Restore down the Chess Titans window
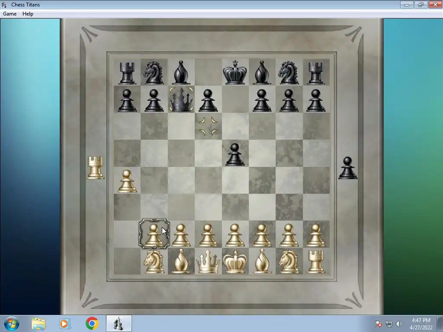Viewport: 443px width, 332px height. (421, 4)
